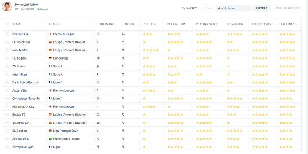Check the FC Barcelona row checkbox
This screenshot has width=308, height=154.
pyautogui.click(x=7, y=42)
